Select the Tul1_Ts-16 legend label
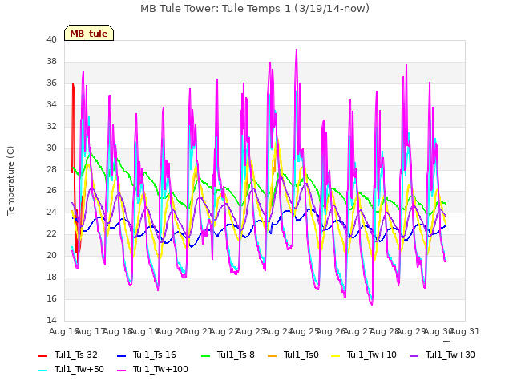The width and height of the screenshot is (513, 385). point(155,355)
